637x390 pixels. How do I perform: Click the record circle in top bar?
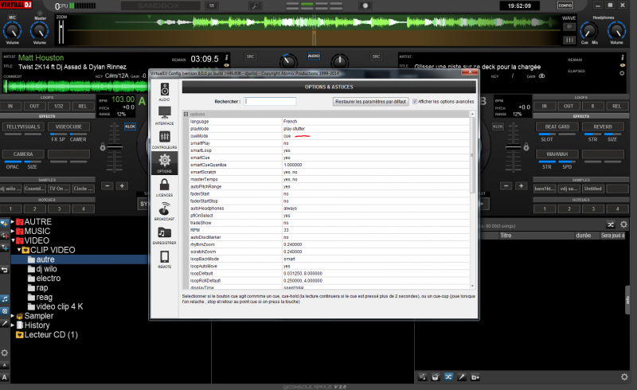(x=365, y=6)
